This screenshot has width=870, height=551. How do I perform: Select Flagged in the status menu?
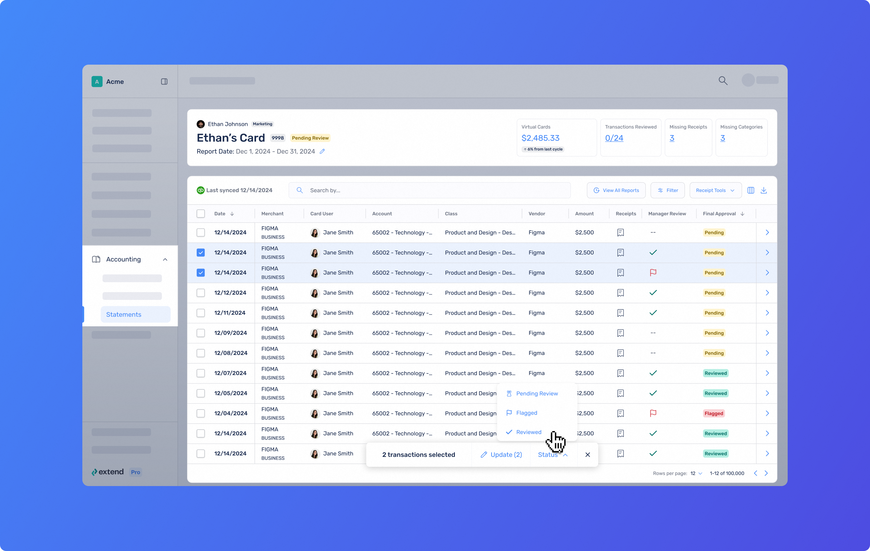526,413
